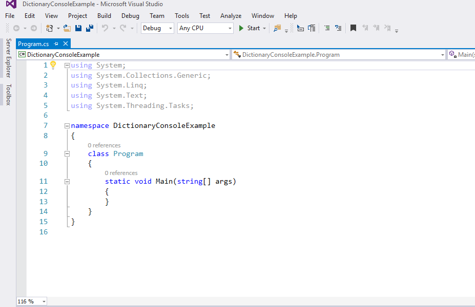475x307 pixels.
Task: Toggle a bookmark on the current line
Action: pyautogui.click(x=353, y=28)
